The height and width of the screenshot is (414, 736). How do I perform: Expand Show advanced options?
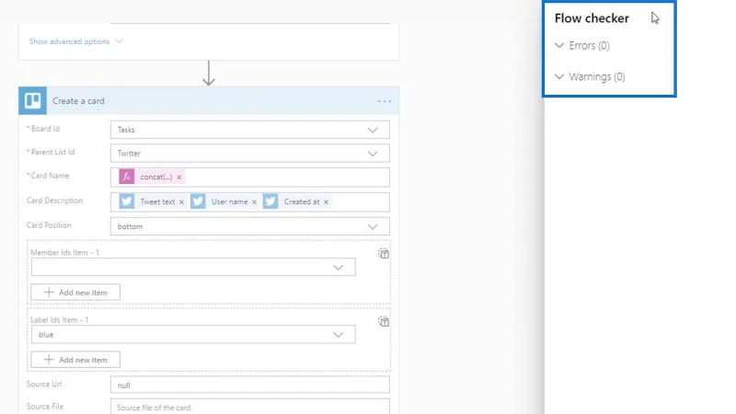pyautogui.click(x=75, y=41)
